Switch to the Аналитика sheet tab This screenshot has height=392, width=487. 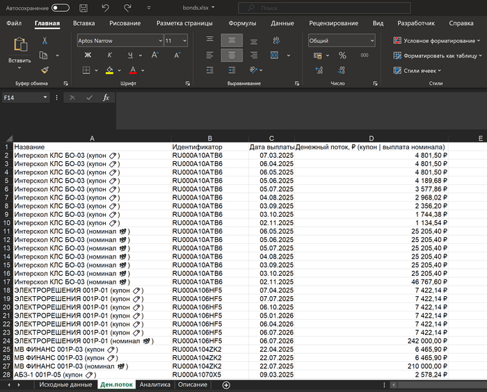click(x=154, y=385)
